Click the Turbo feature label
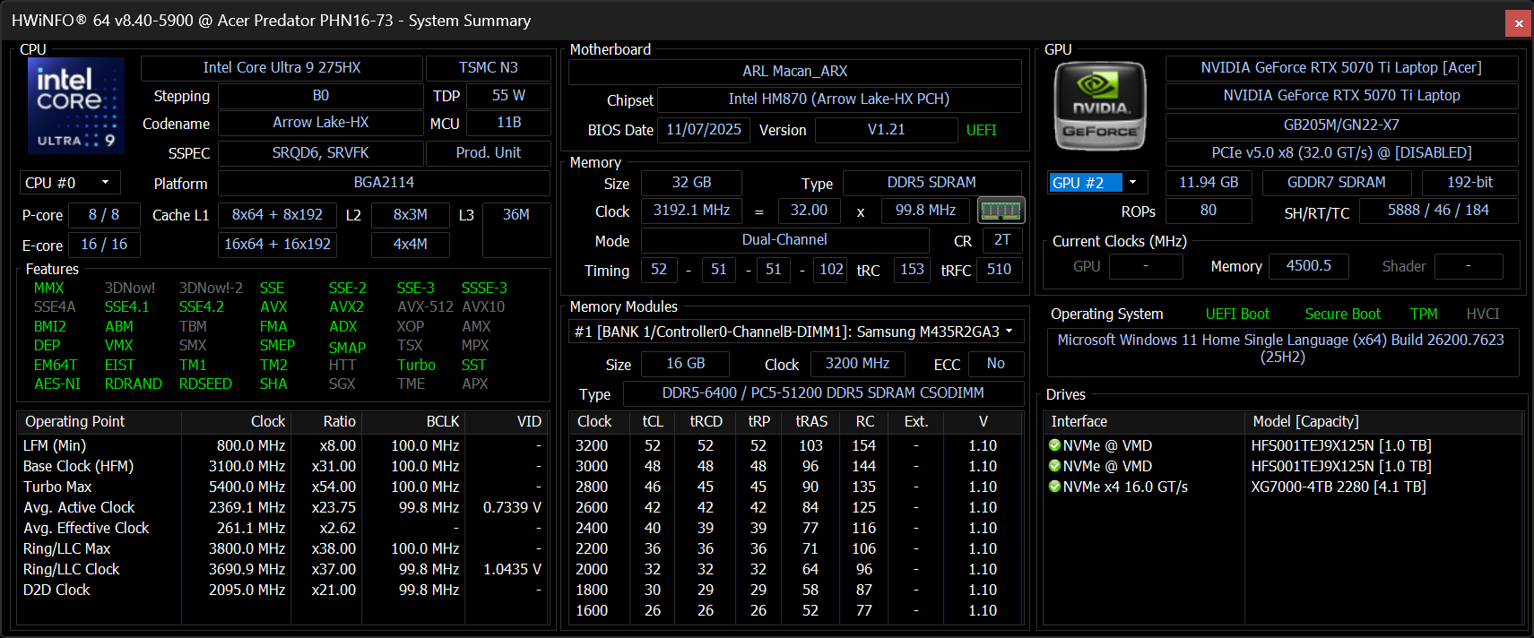Viewport: 1534px width, 638px height. (416, 366)
